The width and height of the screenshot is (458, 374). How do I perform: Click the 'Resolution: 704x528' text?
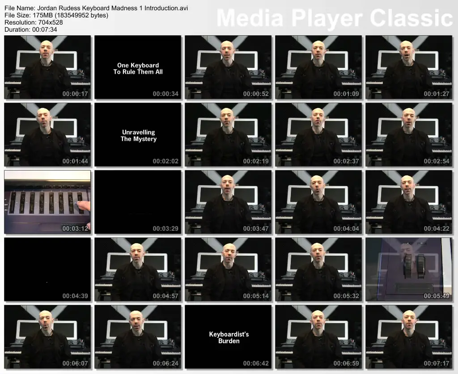click(34, 22)
